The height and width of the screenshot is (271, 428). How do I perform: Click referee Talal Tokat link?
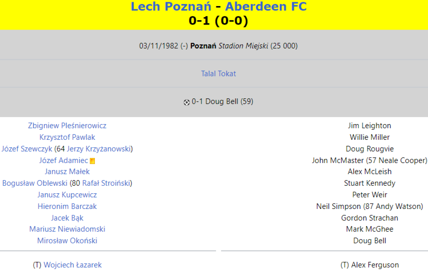219,74
